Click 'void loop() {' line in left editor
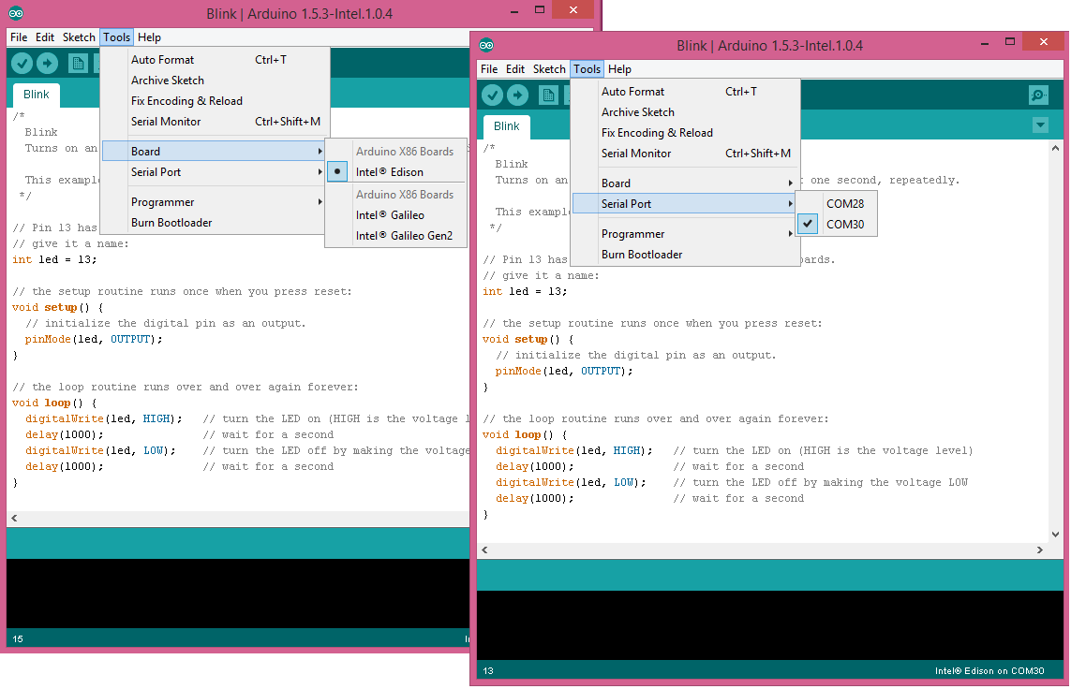Screen dimensions: 1071x689 point(54,403)
